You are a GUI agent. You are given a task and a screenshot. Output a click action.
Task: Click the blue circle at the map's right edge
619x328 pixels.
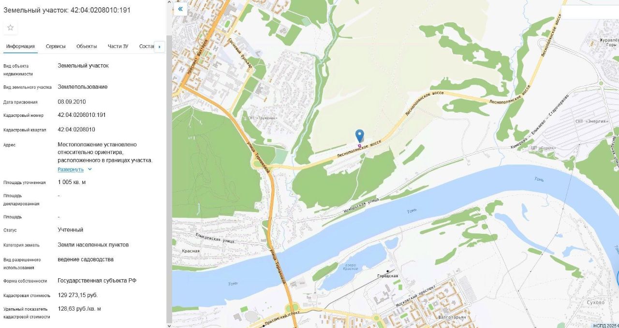tap(618, 278)
